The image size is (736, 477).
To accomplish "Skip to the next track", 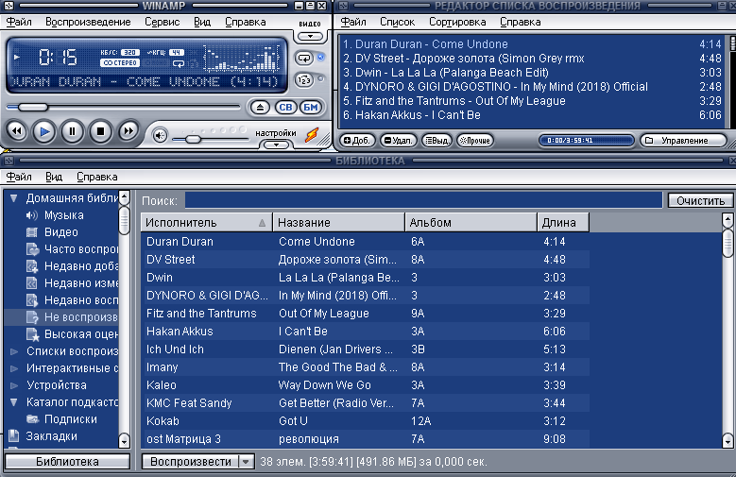I will pos(128,131).
